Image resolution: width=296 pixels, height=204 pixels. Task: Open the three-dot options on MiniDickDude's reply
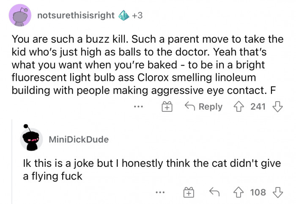[x=160, y=193]
